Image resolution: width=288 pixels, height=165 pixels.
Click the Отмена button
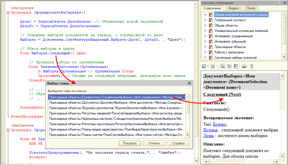[x=154, y=143]
